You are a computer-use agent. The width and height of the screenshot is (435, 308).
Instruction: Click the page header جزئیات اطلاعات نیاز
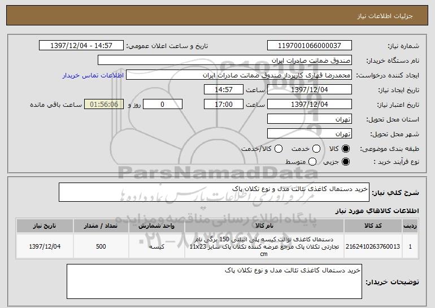point(385,16)
